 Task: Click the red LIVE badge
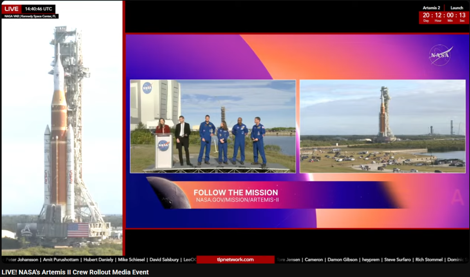12,9
